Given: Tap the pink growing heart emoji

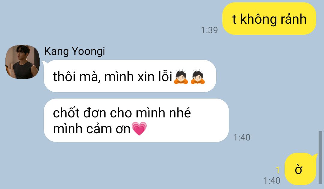Looking at the screenshot, I should (139, 128).
